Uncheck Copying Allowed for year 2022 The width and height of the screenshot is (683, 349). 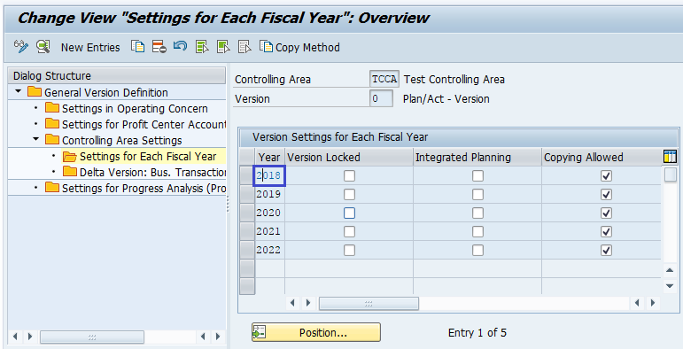coord(606,250)
